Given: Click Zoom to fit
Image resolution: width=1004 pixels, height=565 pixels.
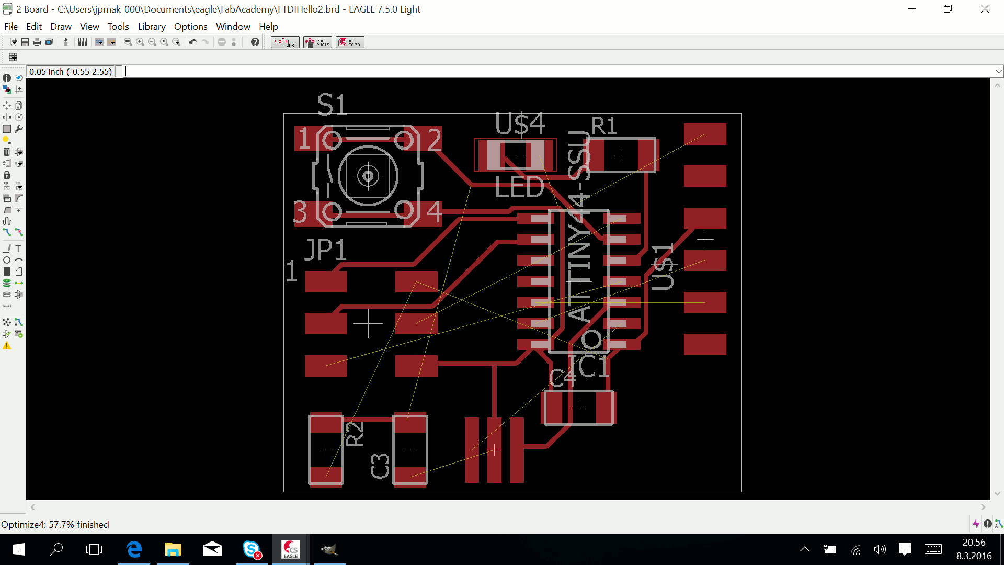Looking at the screenshot, I should click(x=128, y=42).
